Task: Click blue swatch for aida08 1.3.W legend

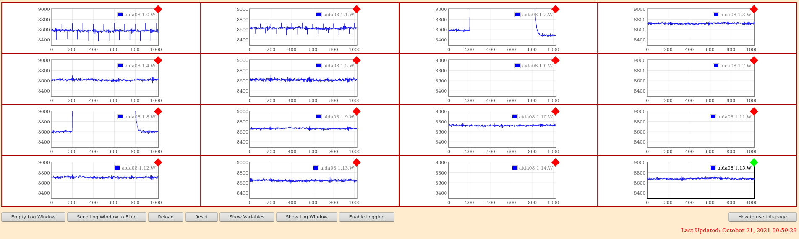Action: [x=716, y=15]
